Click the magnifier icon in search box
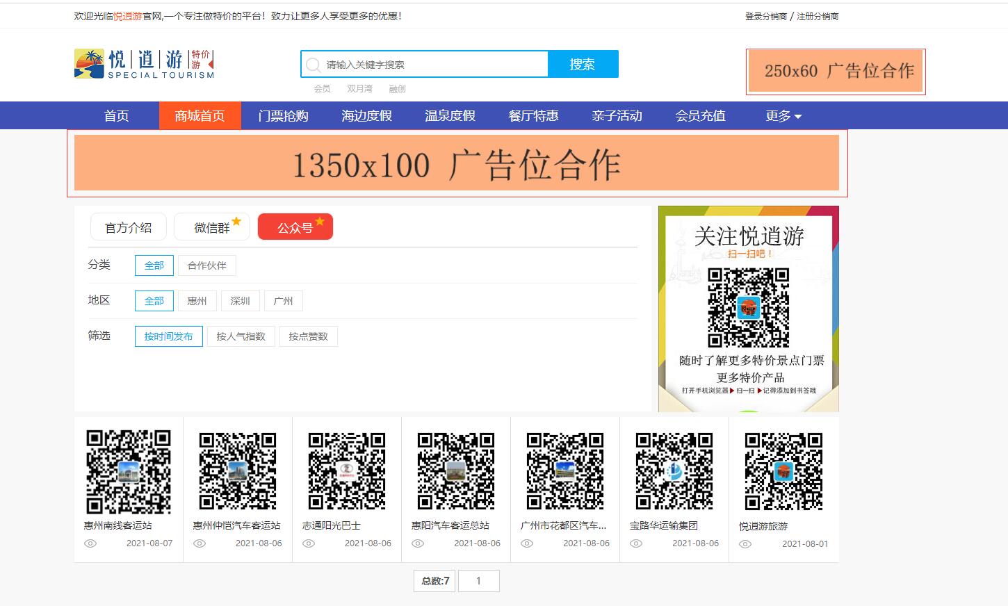The height and width of the screenshot is (606, 1008). [314, 65]
